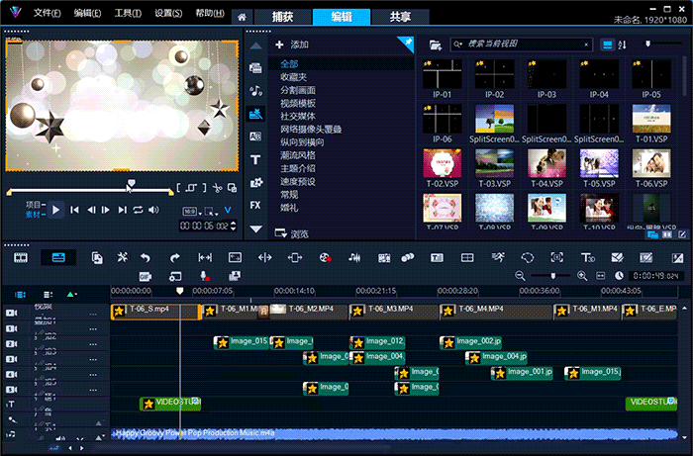The height and width of the screenshot is (456, 693).
Task: Switch to storyboard view filmstrip icon
Action: pyautogui.click(x=20, y=257)
